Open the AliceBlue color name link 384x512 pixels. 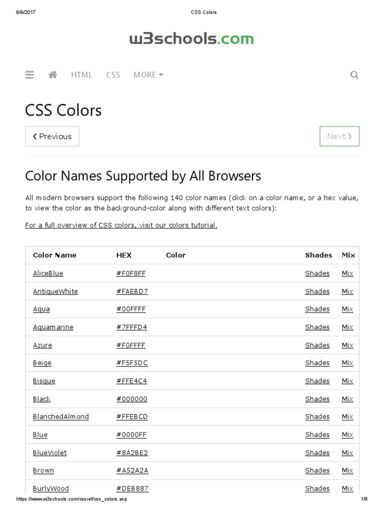[x=48, y=273]
